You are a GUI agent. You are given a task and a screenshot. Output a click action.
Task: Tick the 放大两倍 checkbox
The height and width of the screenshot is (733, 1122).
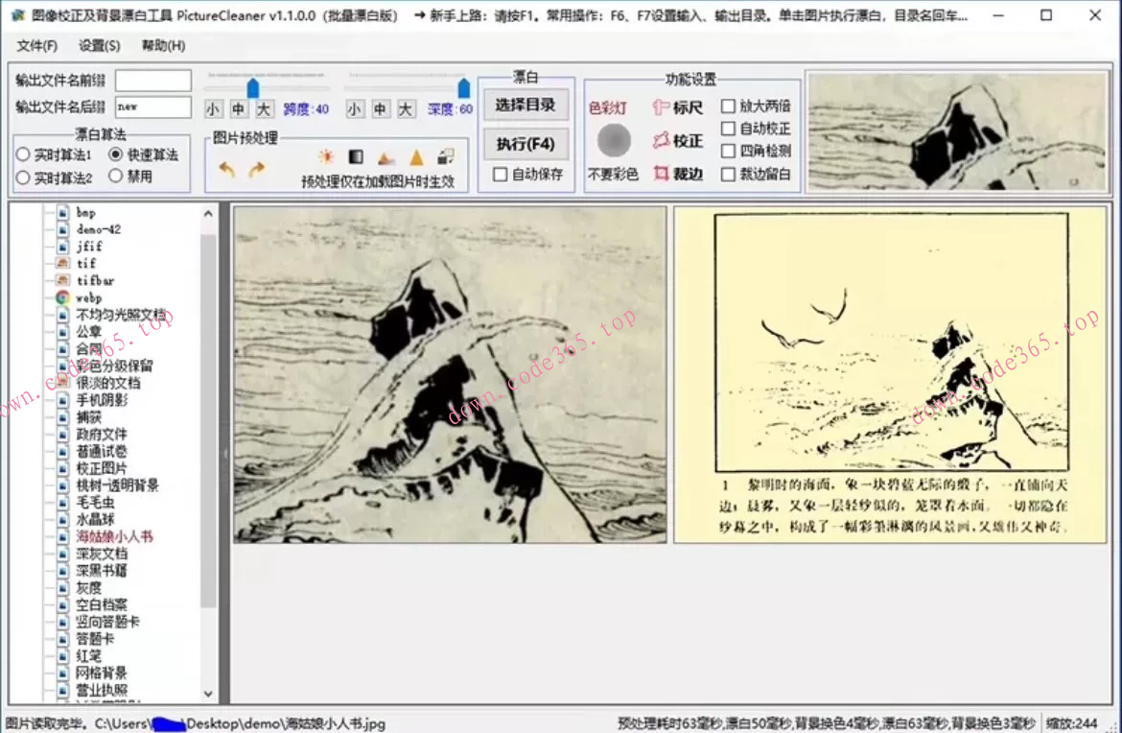[x=729, y=106]
